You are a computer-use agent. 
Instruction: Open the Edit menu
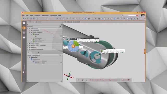[27, 15]
